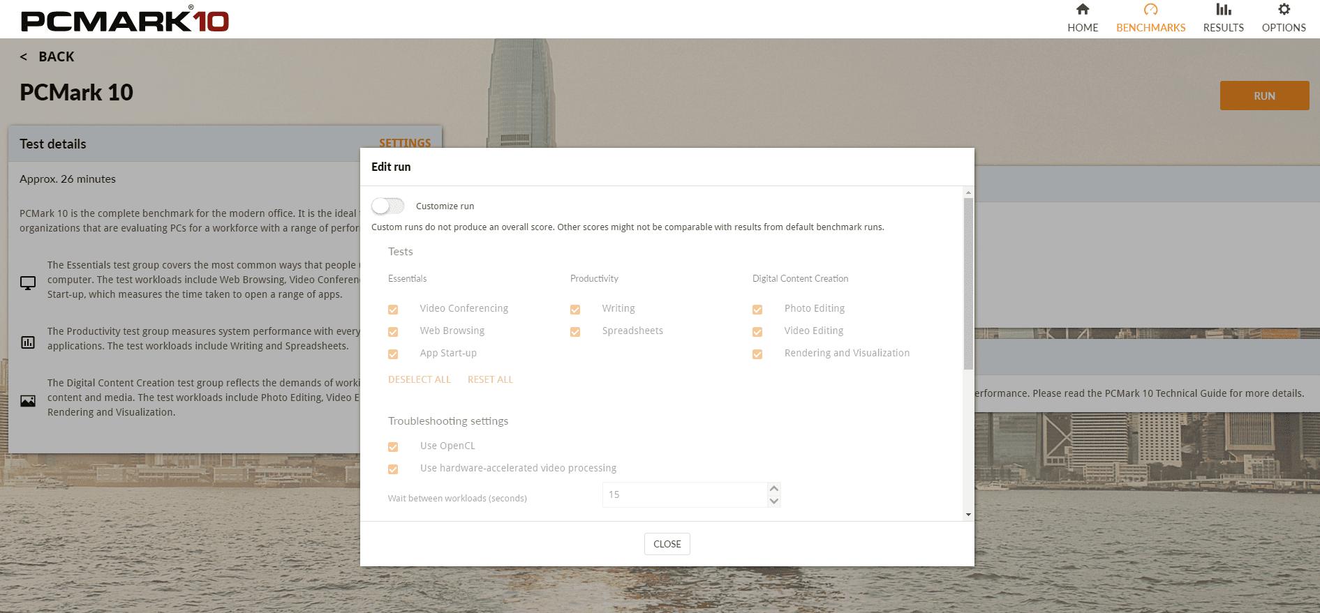Image resolution: width=1320 pixels, height=613 pixels.
Task: Click the DESELECT ALL link
Action: pos(420,379)
